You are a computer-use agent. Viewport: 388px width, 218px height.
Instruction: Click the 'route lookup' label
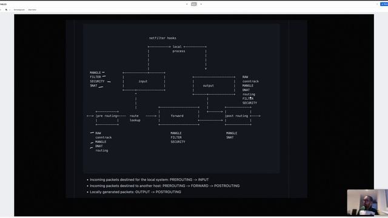tap(135, 118)
